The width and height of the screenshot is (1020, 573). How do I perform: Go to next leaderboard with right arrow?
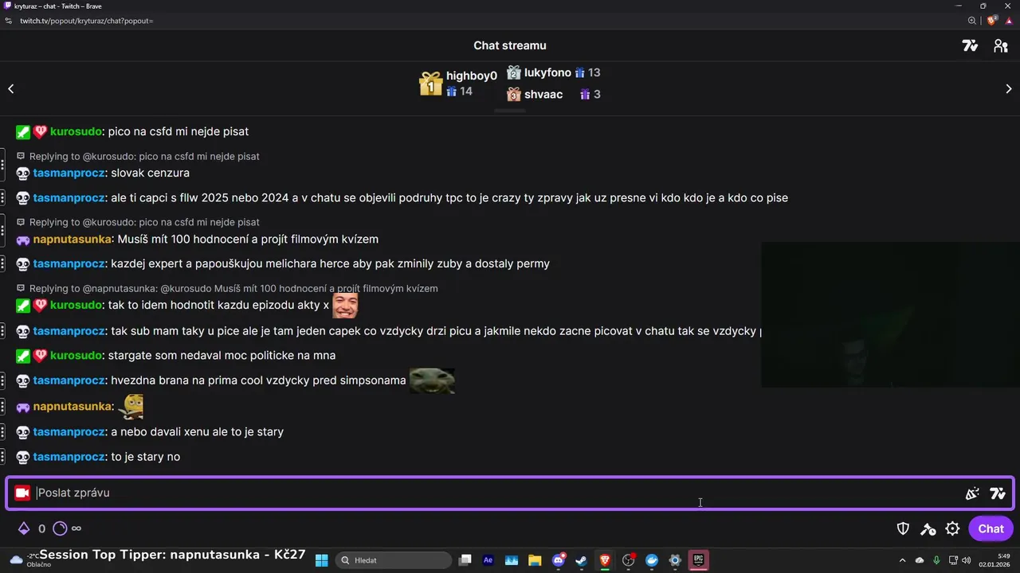[1008, 89]
